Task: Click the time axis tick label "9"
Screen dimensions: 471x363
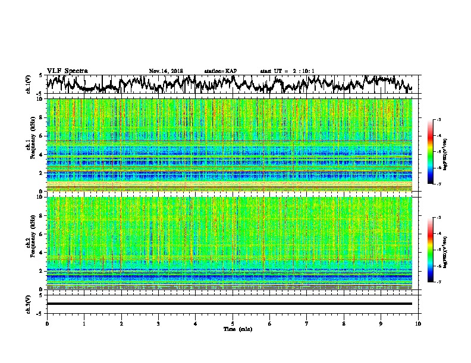Action: 381,324
